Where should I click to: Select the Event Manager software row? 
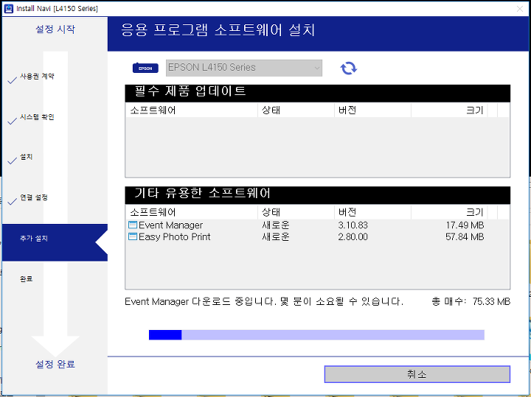tap(317, 225)
